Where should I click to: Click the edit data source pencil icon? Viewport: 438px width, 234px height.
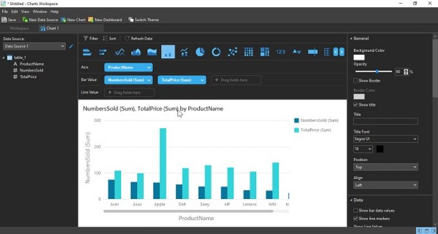coord(71,46)
